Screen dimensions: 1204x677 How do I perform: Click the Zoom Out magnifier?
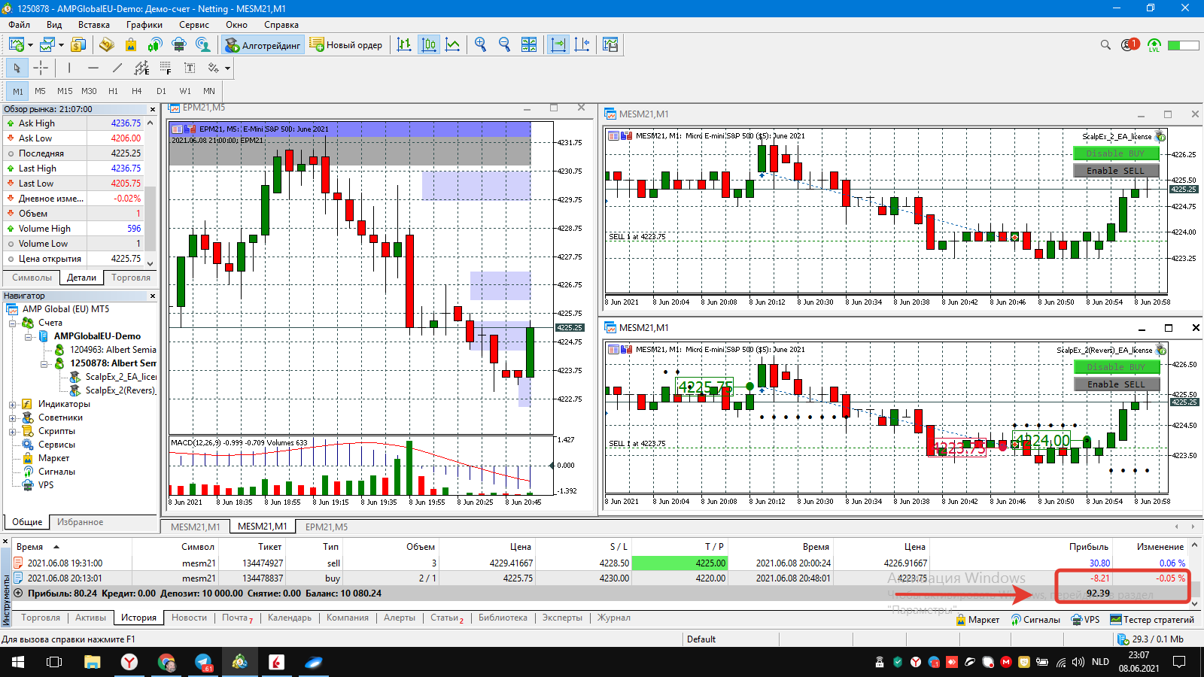[x=504, y=45]
